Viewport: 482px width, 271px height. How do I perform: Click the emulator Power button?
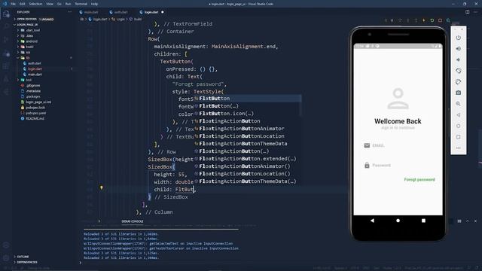pos(459,38)
